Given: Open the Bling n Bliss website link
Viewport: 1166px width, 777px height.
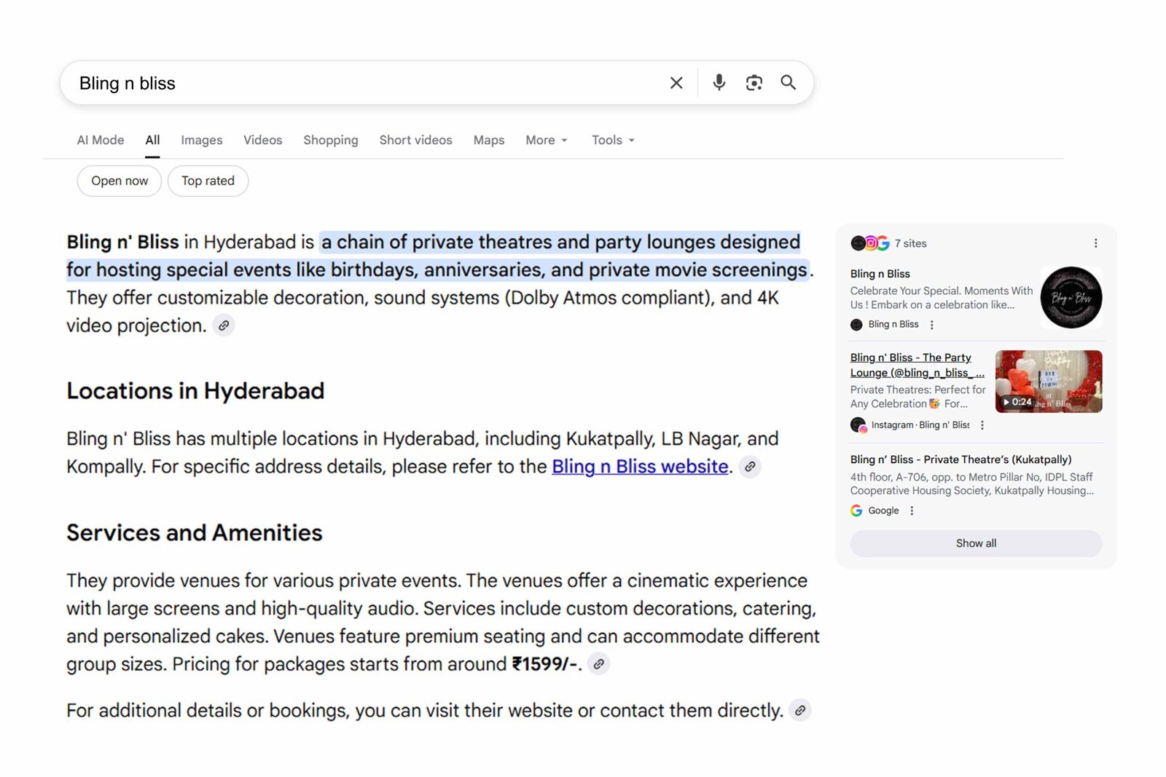Looking at the screenshot, I should 639,466.
